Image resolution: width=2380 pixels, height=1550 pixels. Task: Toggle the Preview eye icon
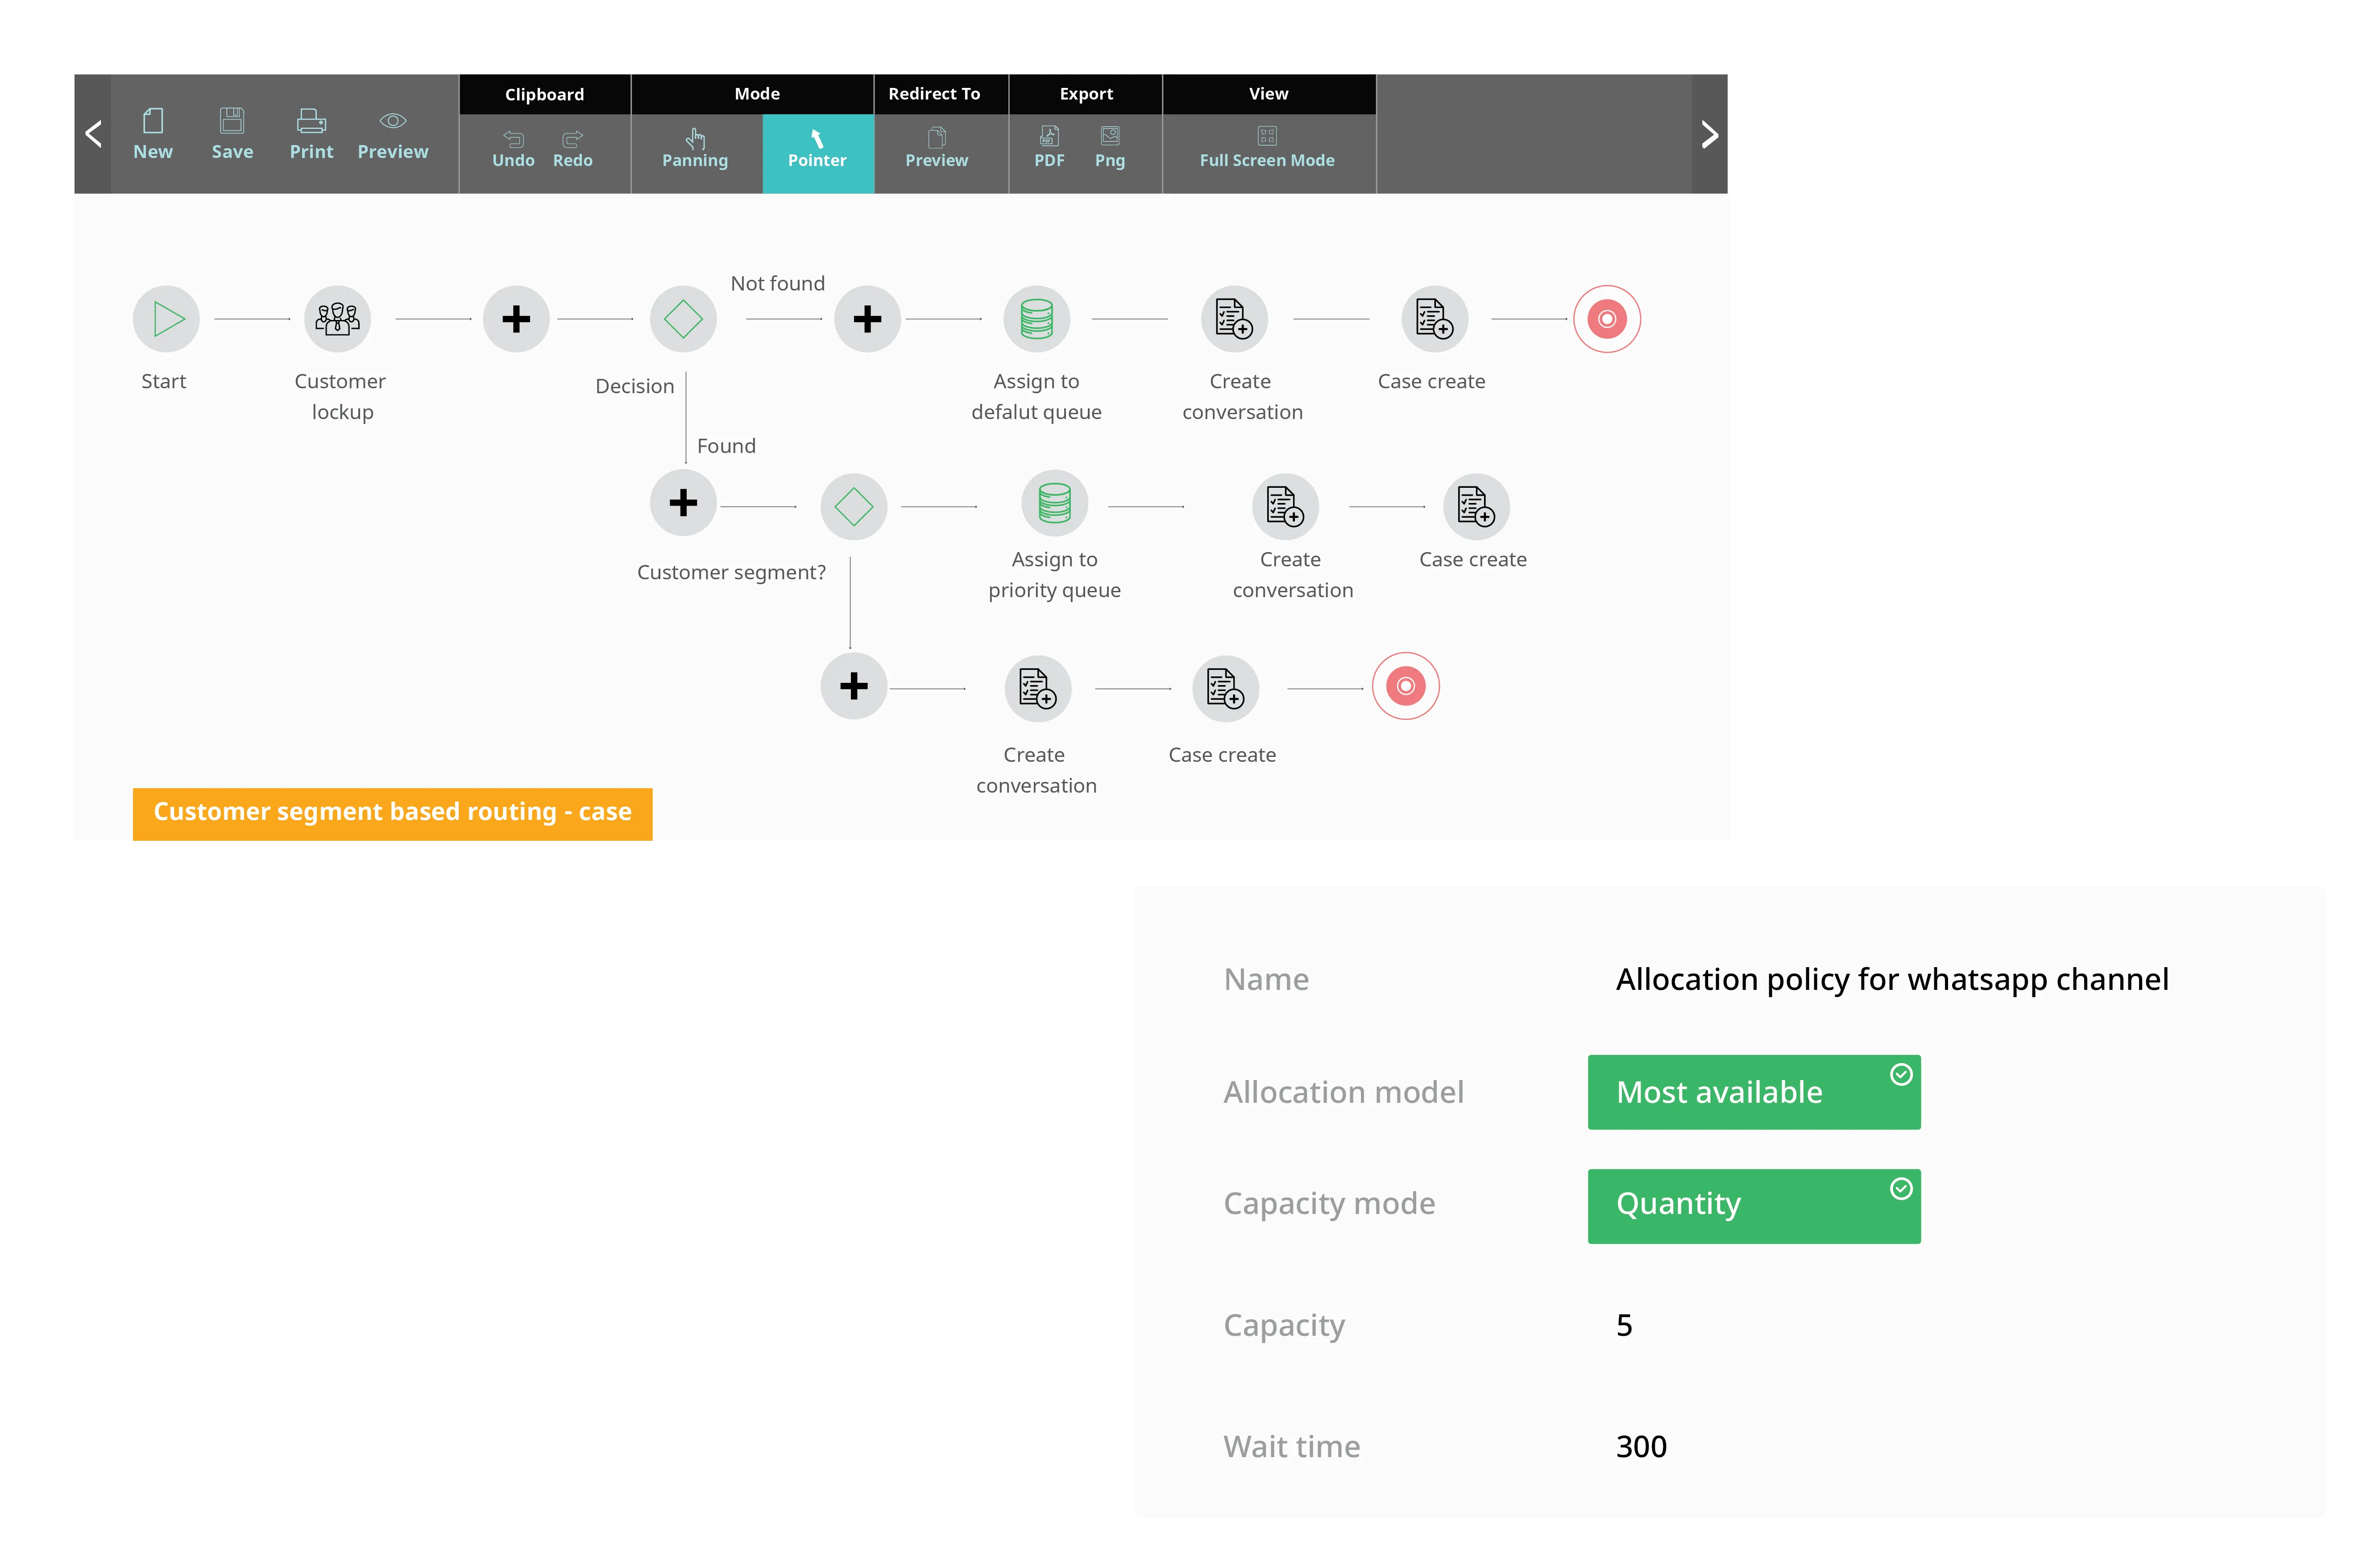393,122
